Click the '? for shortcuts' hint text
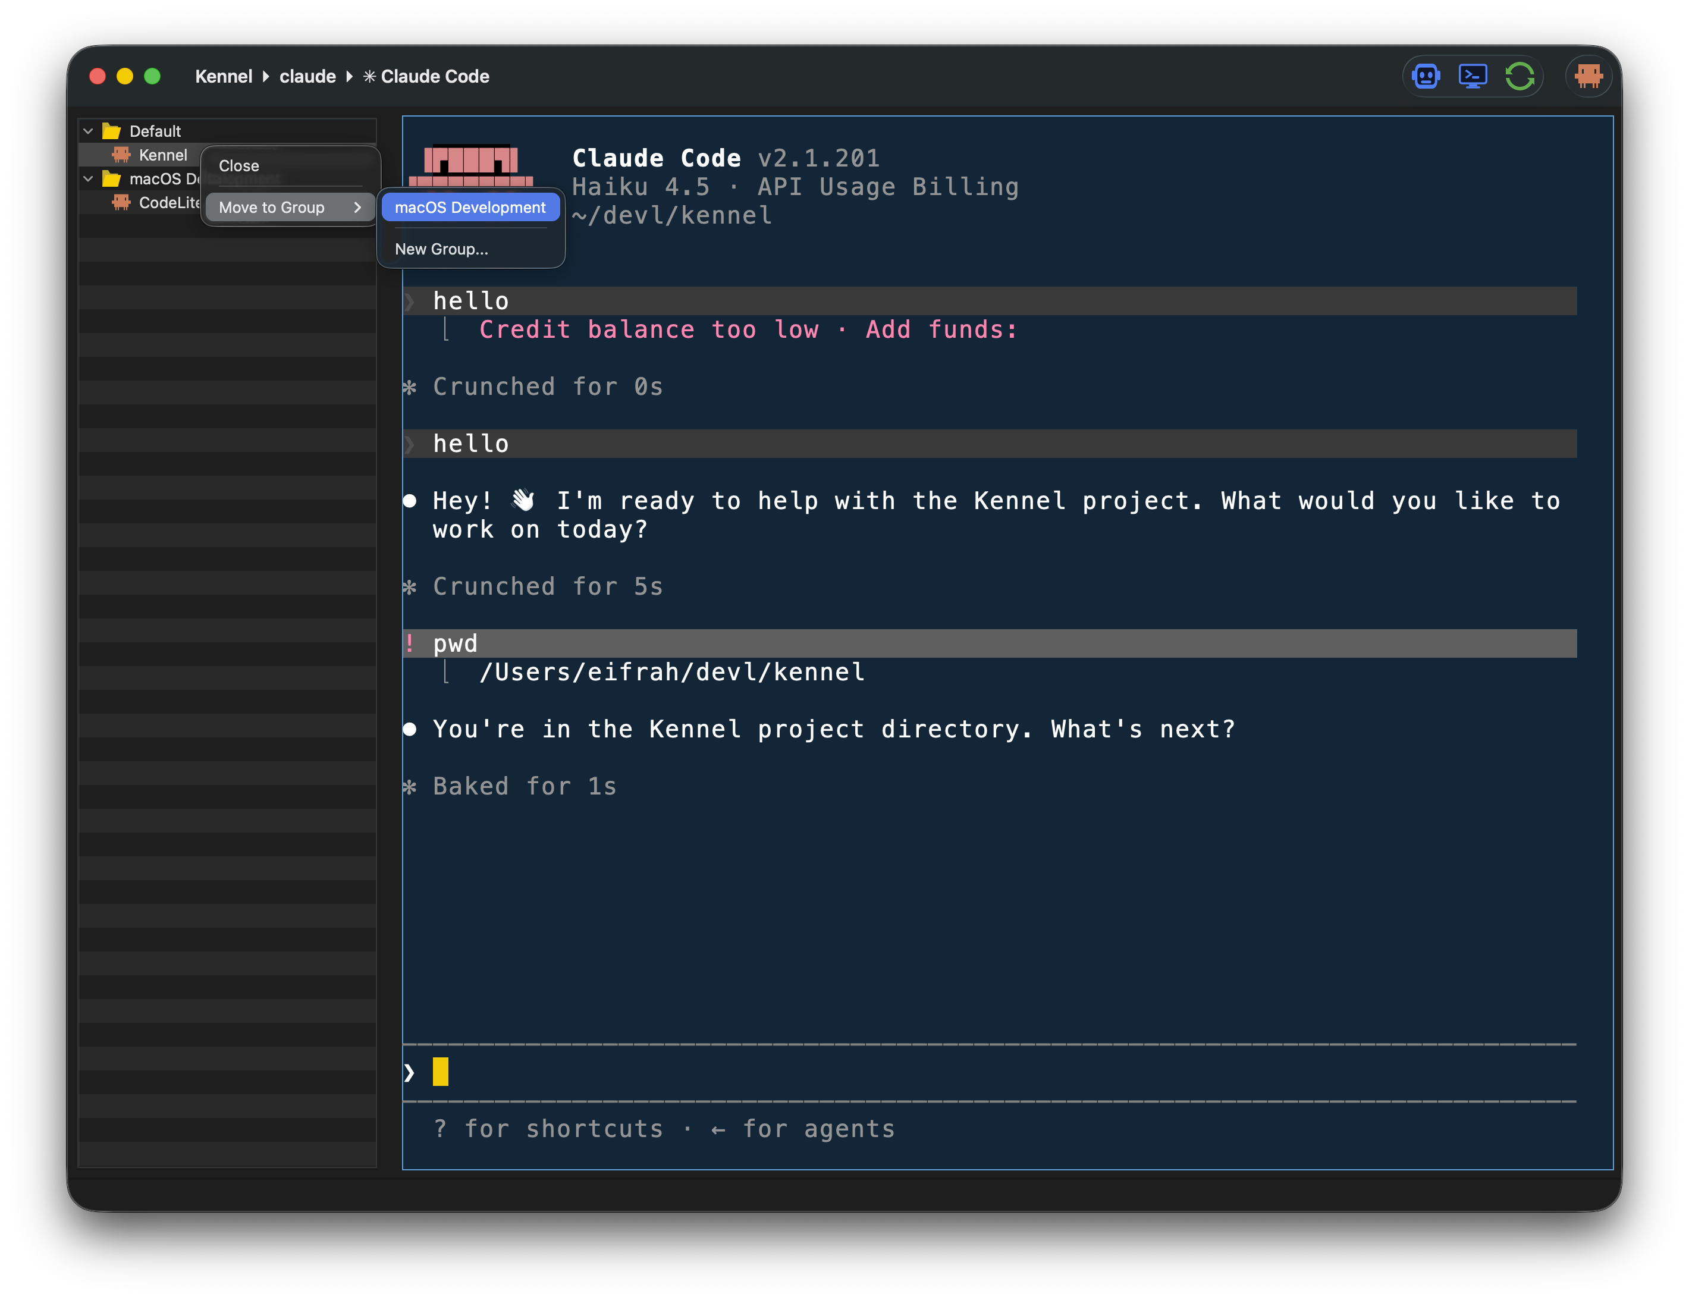1689x1300 pixels. 548,1128
